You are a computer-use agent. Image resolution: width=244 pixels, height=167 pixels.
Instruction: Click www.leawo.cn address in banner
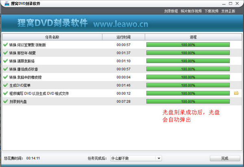pyautogui.click(x=121, y=24)
